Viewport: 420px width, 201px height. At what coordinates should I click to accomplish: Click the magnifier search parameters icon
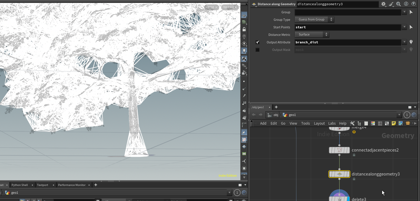(x=399, y=4)
